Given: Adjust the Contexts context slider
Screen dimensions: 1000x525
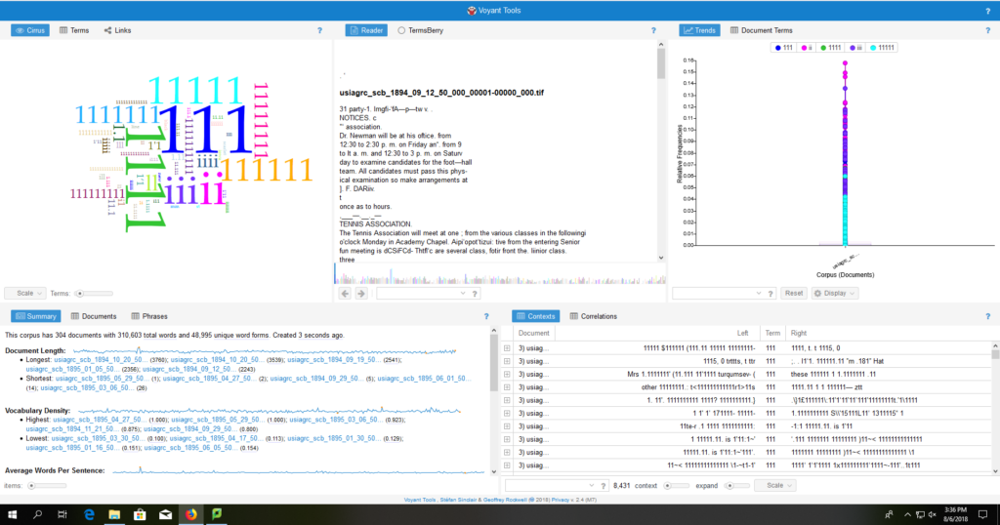Looking at the screenshot, I should coord(676,486).
